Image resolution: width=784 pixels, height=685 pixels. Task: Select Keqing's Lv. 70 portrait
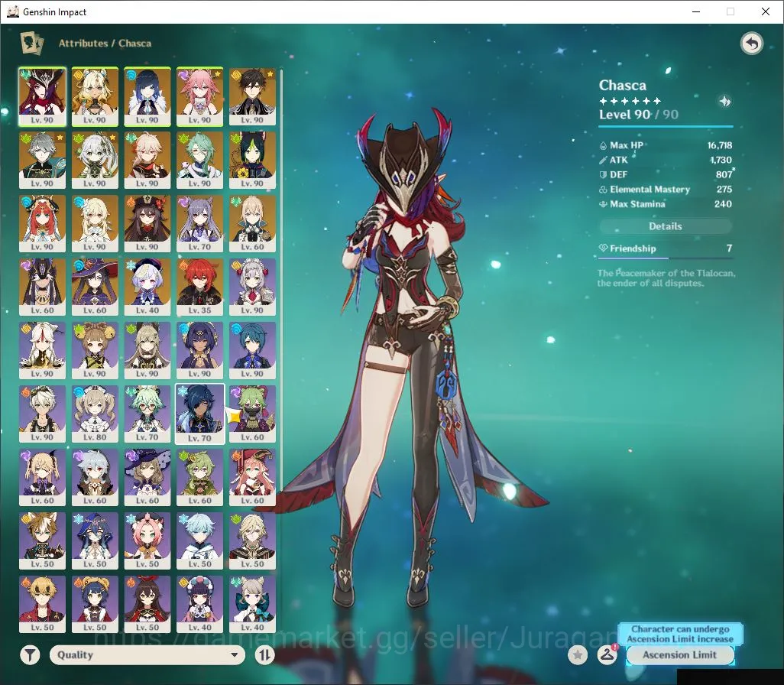(200, 224)
